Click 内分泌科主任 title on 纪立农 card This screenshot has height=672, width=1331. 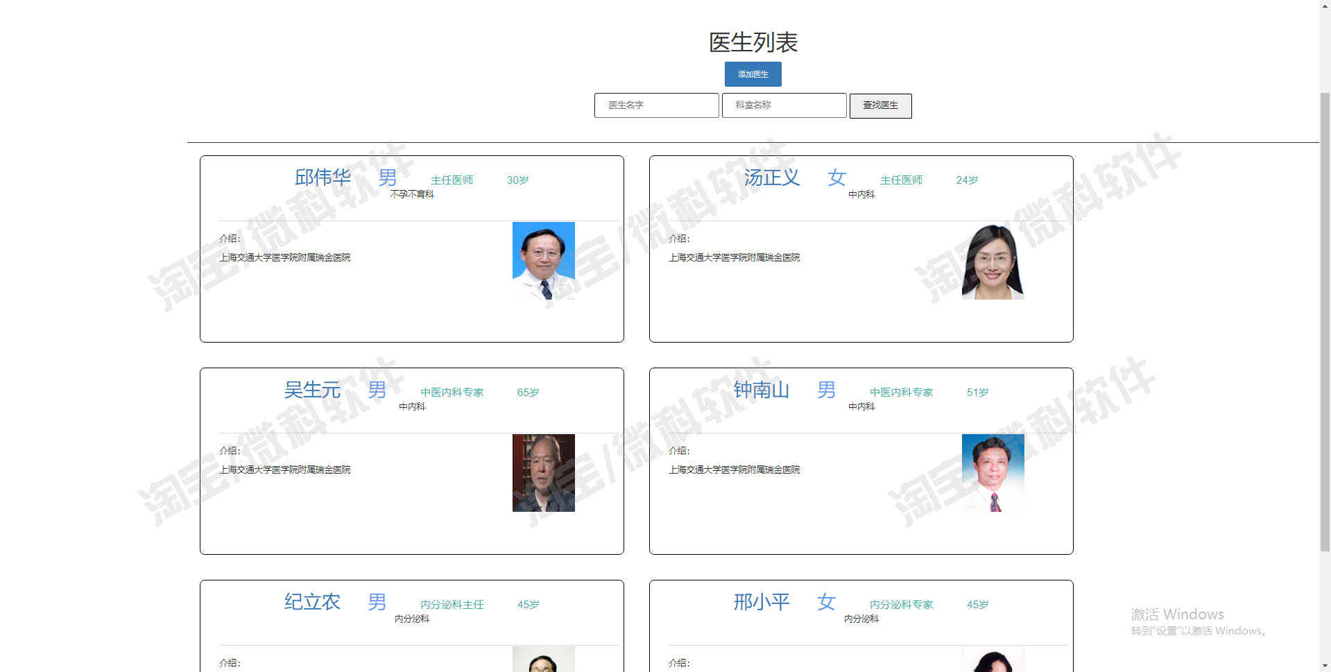[452, 605]
